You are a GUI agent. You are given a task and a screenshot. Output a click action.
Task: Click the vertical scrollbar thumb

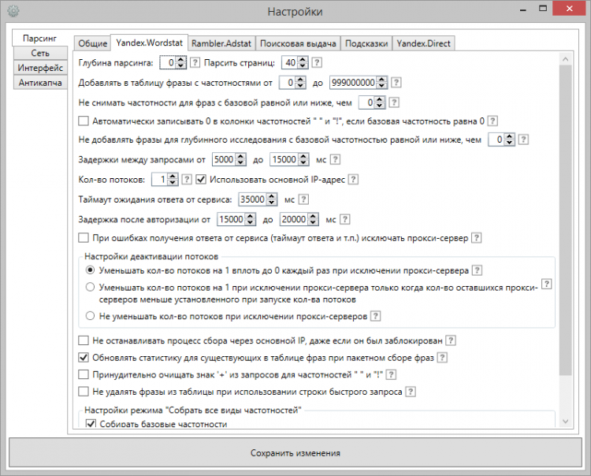565,220
